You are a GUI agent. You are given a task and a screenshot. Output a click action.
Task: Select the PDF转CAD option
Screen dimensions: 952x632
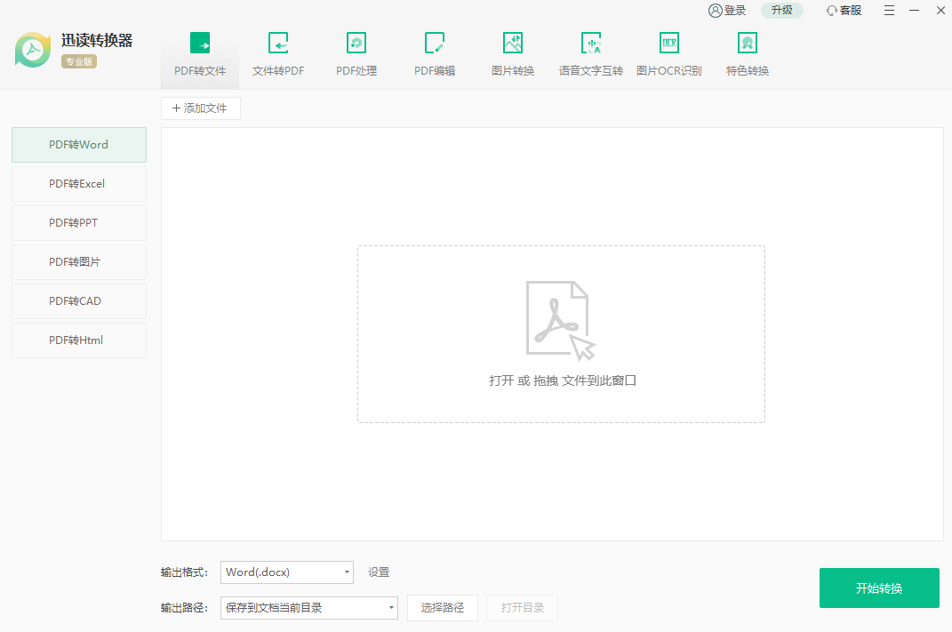[78, 300]
